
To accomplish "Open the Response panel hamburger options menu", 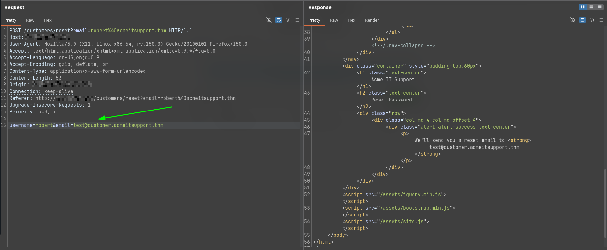I will [x=601, y=20].
